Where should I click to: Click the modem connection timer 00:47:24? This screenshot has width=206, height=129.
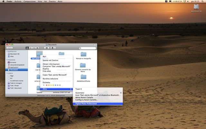177,1
